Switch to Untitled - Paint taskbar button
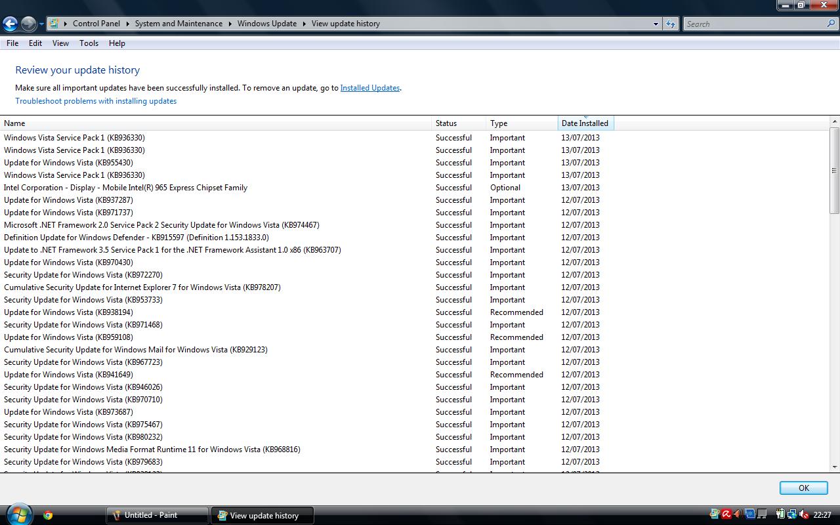The width and height of the screenshot is (840, 525). point(157,515)
